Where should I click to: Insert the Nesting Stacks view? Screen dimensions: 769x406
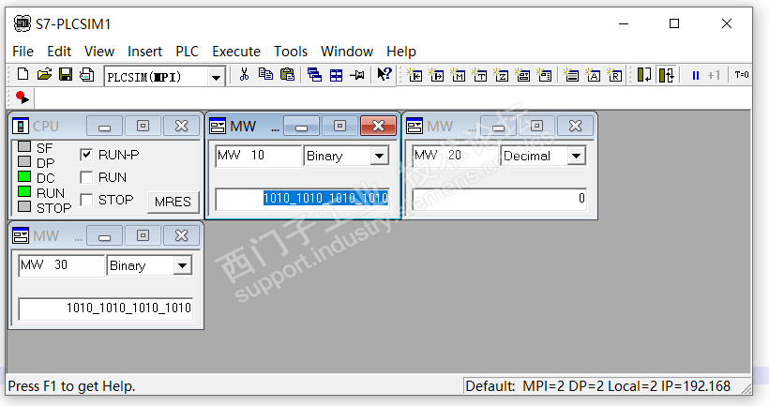tap(571, 75)
